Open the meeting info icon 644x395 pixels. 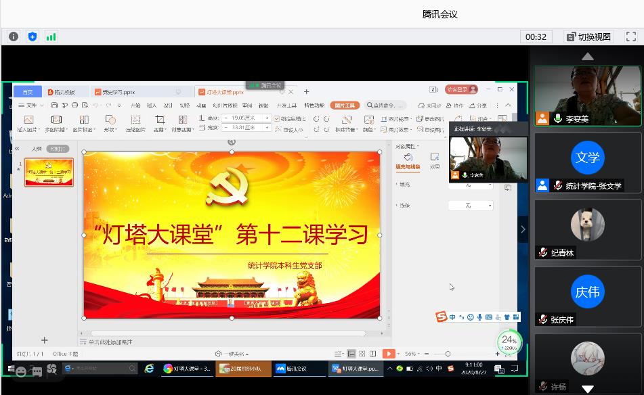tap(14, 37)
